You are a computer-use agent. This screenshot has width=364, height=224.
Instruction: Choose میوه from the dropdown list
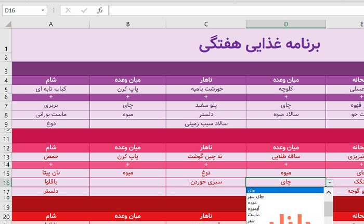285,203
